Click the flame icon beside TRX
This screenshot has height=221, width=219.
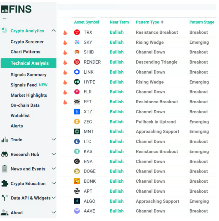click(65, 33)
